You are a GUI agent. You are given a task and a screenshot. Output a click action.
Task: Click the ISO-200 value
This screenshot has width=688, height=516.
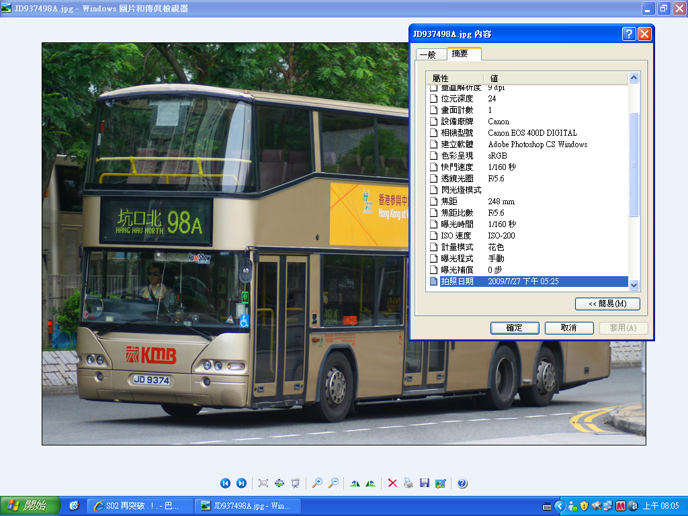501,236
